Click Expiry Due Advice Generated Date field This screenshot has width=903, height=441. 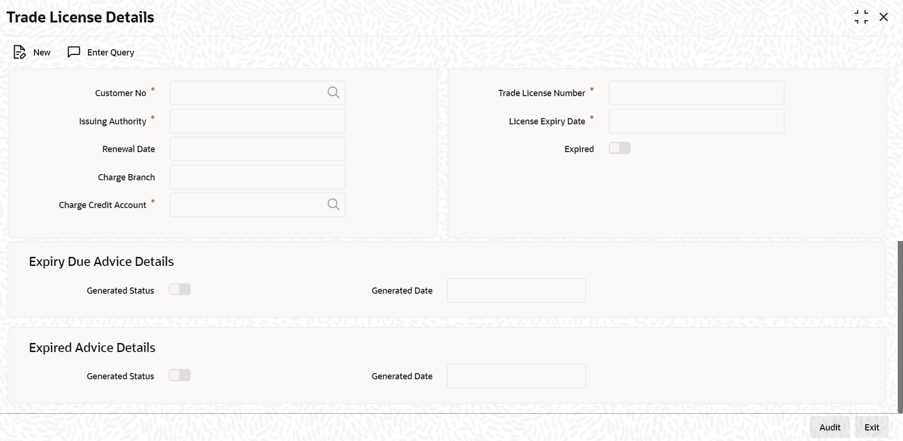pos(517,290)
